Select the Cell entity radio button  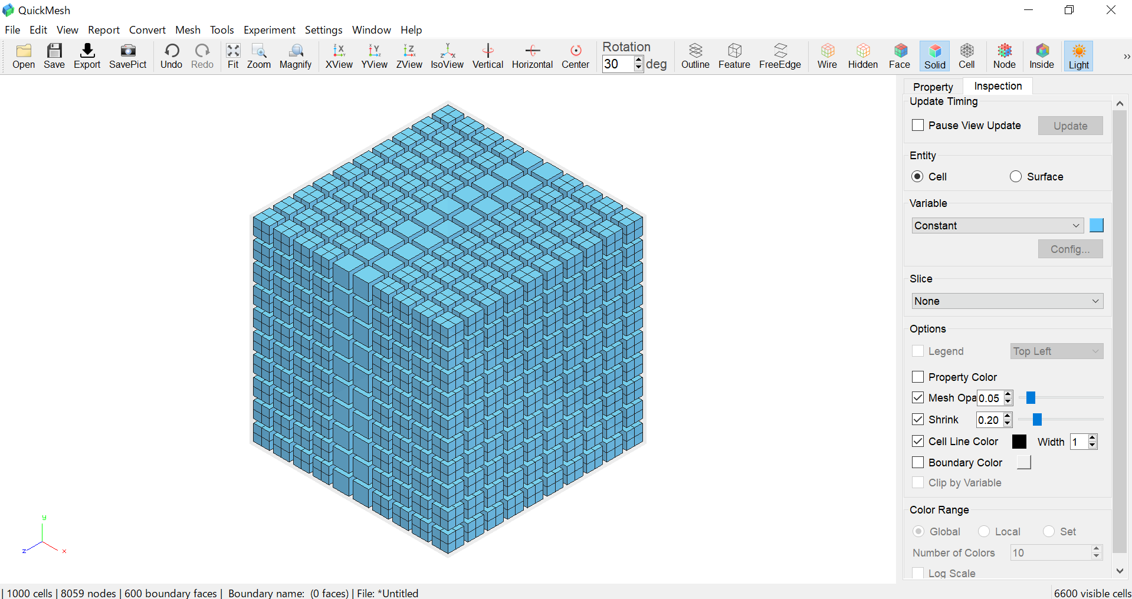[x=917, y=176]
